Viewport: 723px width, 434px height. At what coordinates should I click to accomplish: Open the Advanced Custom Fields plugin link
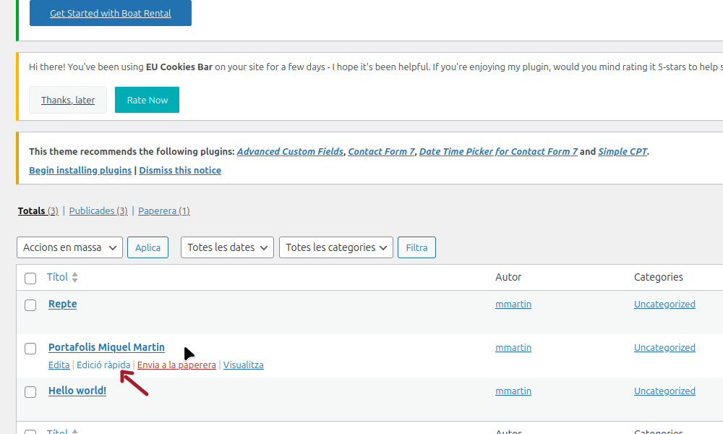(290, 152)
